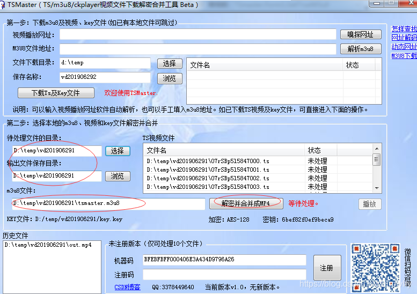Click 选择 next to 待处理文件的目录

118,151
